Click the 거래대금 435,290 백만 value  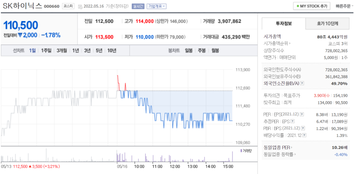click(236, 37)
